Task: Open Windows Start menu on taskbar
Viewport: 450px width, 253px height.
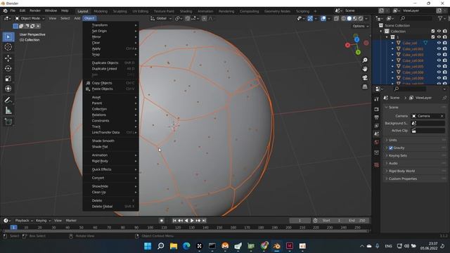Action: point(148,246)
